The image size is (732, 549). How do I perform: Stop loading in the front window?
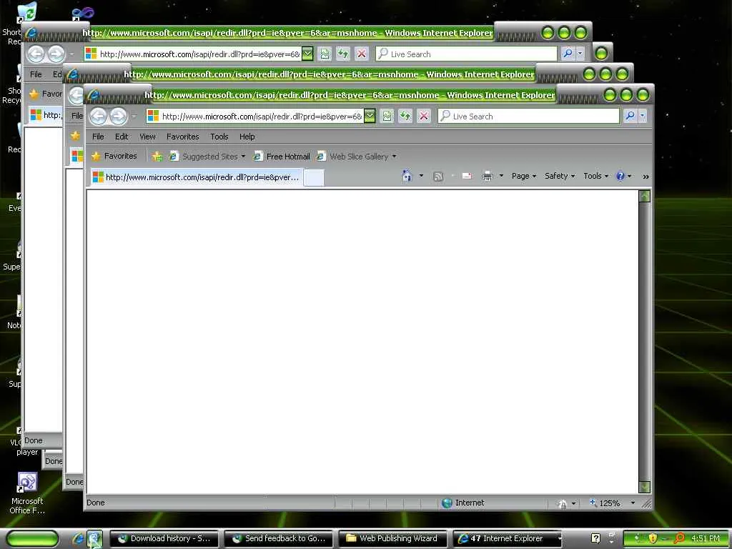point(423,116)
